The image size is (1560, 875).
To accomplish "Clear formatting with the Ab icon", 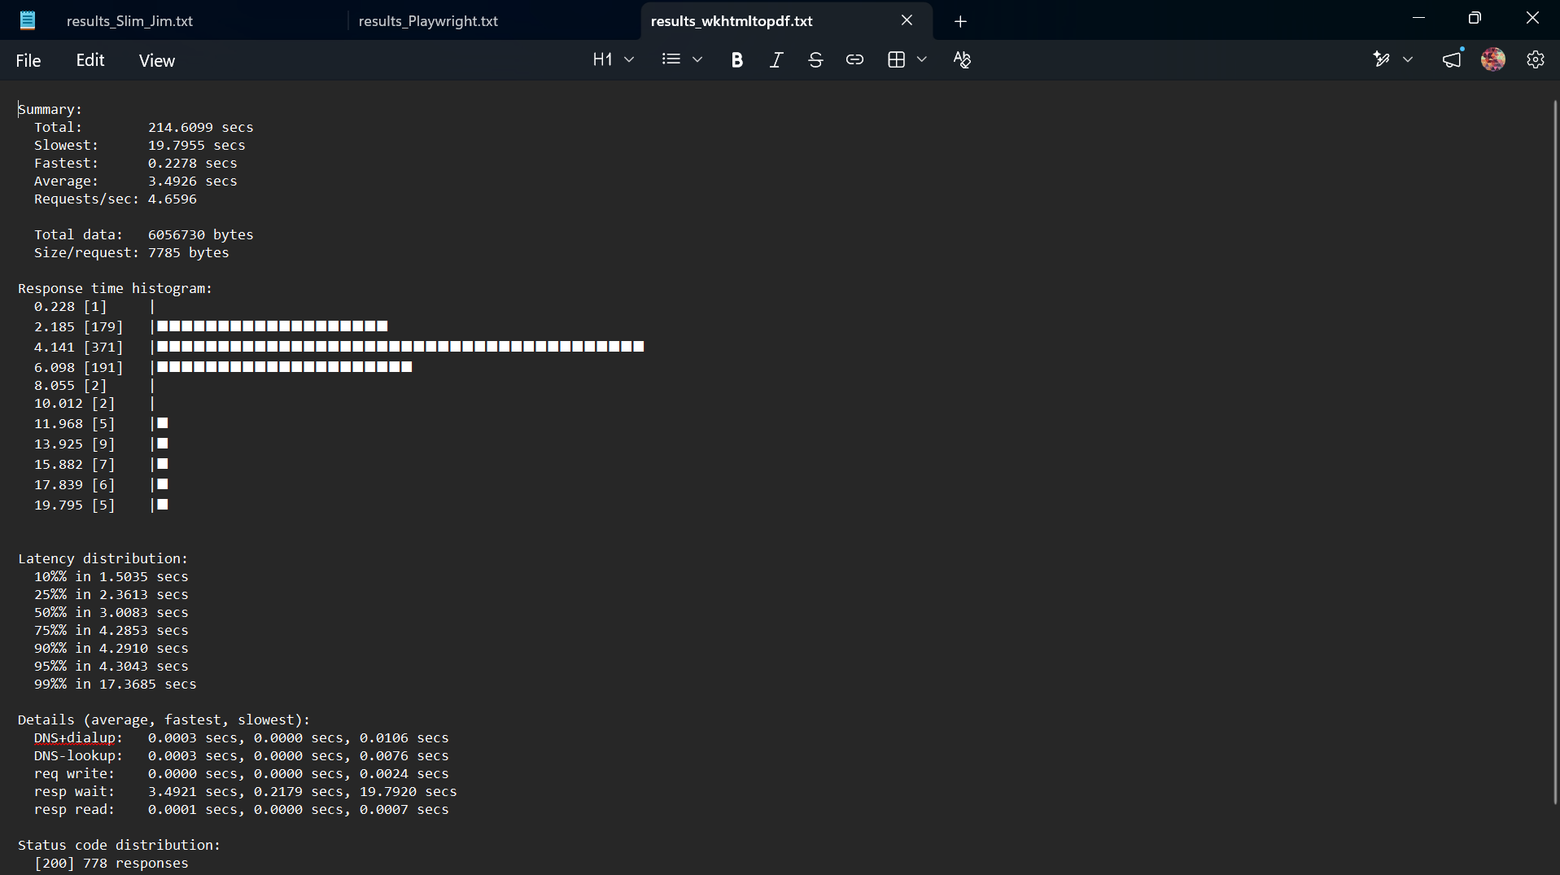I will 962,59.
